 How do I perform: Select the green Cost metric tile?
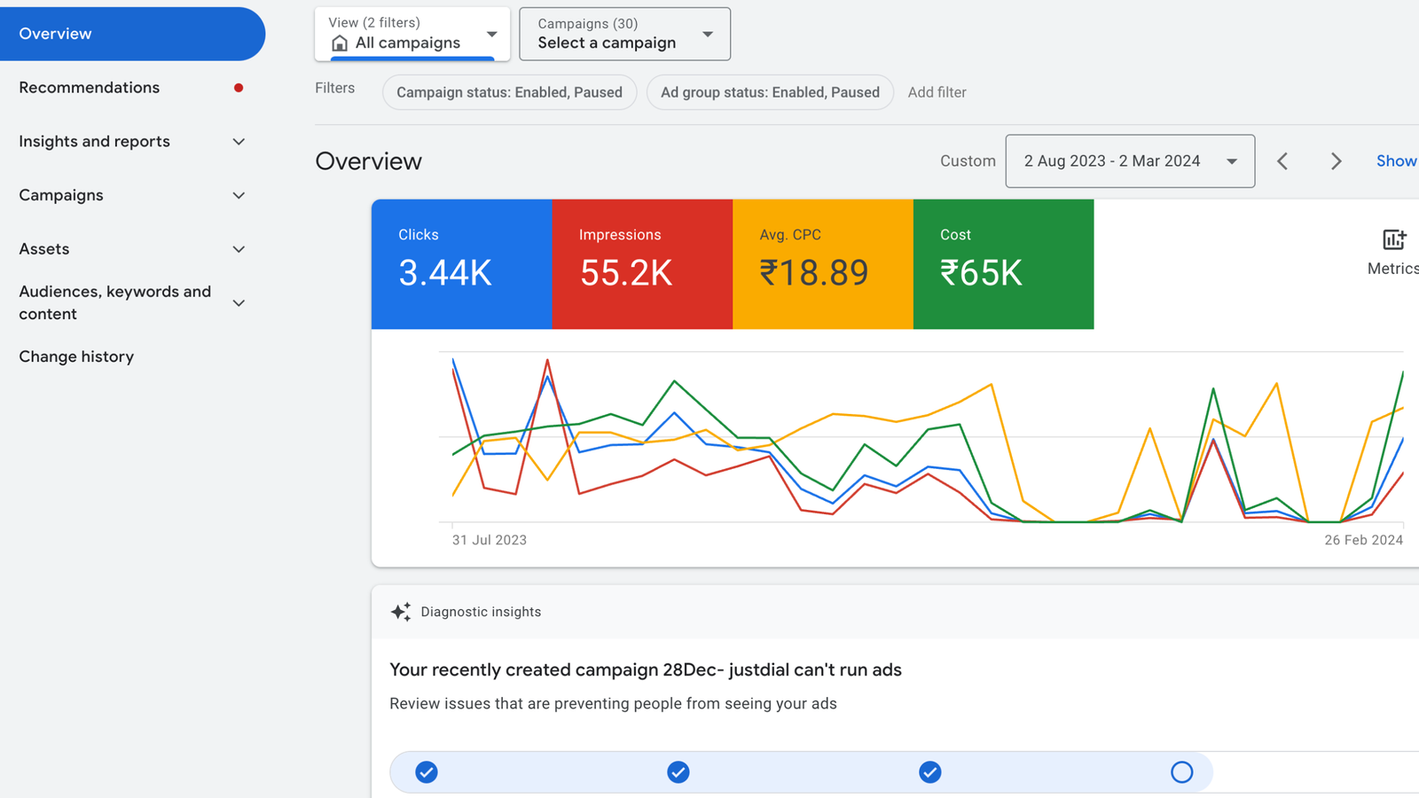[x=1003, y=263]
